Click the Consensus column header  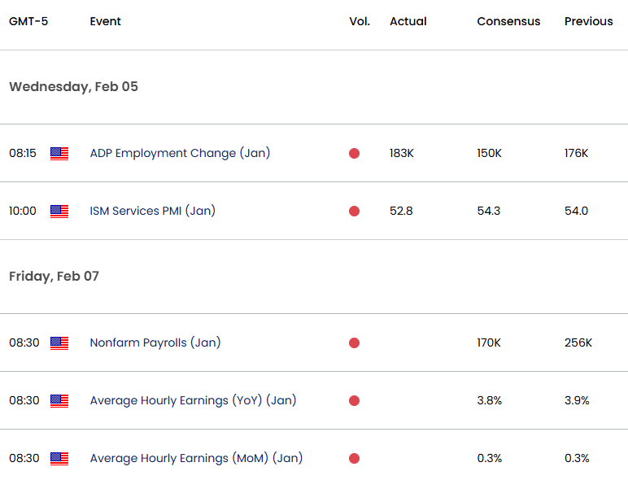(x=508, y=21)
